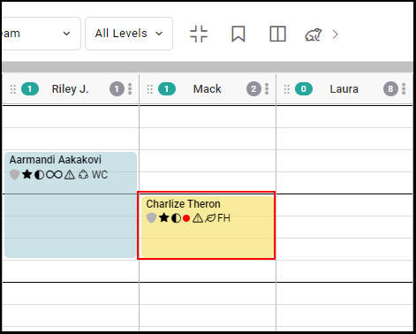This screenshot has width=416, height=334.
Task: Open Laura column three-dot menu
Action: pos(404,88)
